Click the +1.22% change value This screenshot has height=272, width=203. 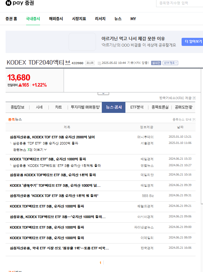39,85
